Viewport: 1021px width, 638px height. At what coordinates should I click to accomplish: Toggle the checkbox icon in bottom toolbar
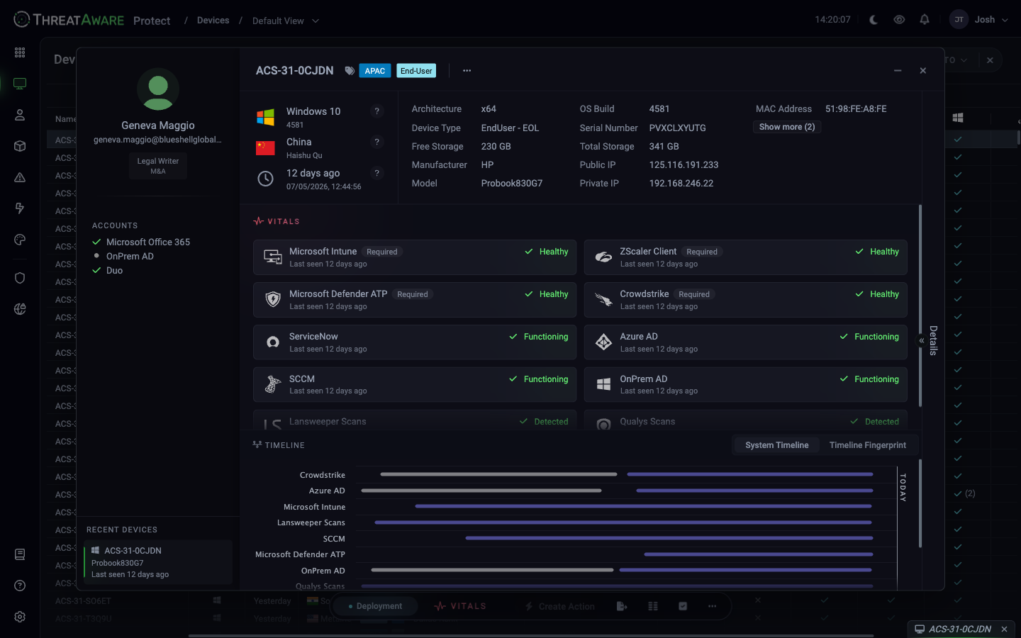683,606
